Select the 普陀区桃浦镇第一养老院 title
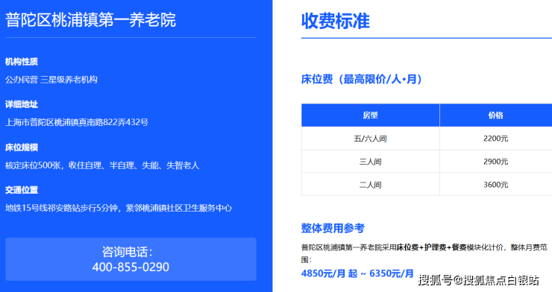This screenshot has width=552, height=292. 90,20
